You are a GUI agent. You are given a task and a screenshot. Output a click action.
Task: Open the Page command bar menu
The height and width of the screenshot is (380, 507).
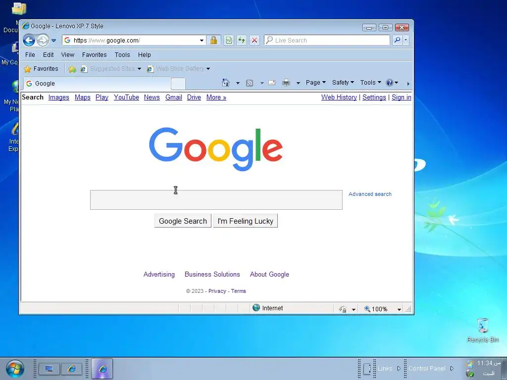(x=315, y=83)
